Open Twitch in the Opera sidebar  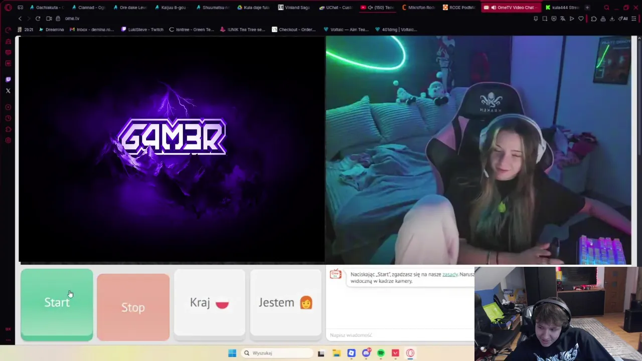click(x=8, y=79)
